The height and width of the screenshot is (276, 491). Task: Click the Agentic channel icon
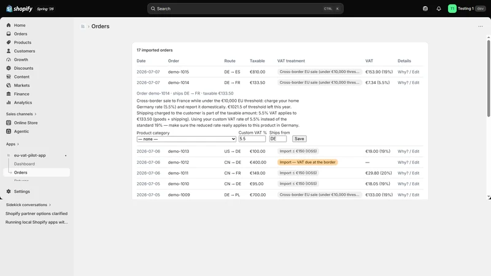[9, 131]
